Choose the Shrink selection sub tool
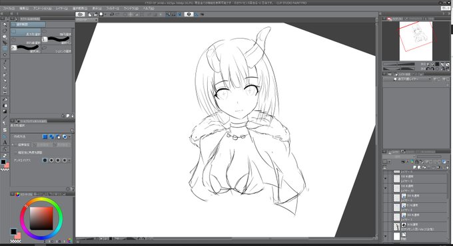The width and height of the screenshot is (453, 246). [x=57, y=49]
